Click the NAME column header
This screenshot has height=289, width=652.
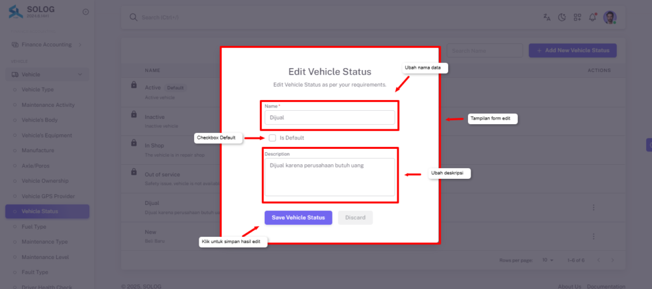click(x=152, y=70)
